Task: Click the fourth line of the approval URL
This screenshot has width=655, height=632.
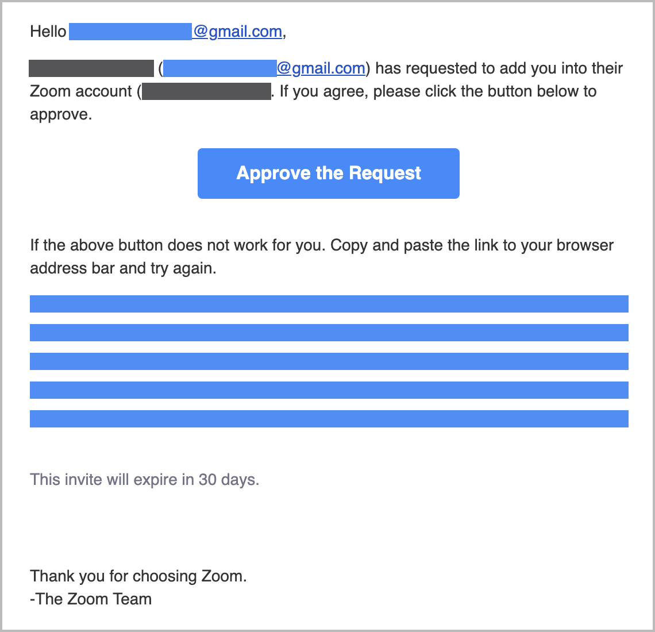Action: pos(328,390)
